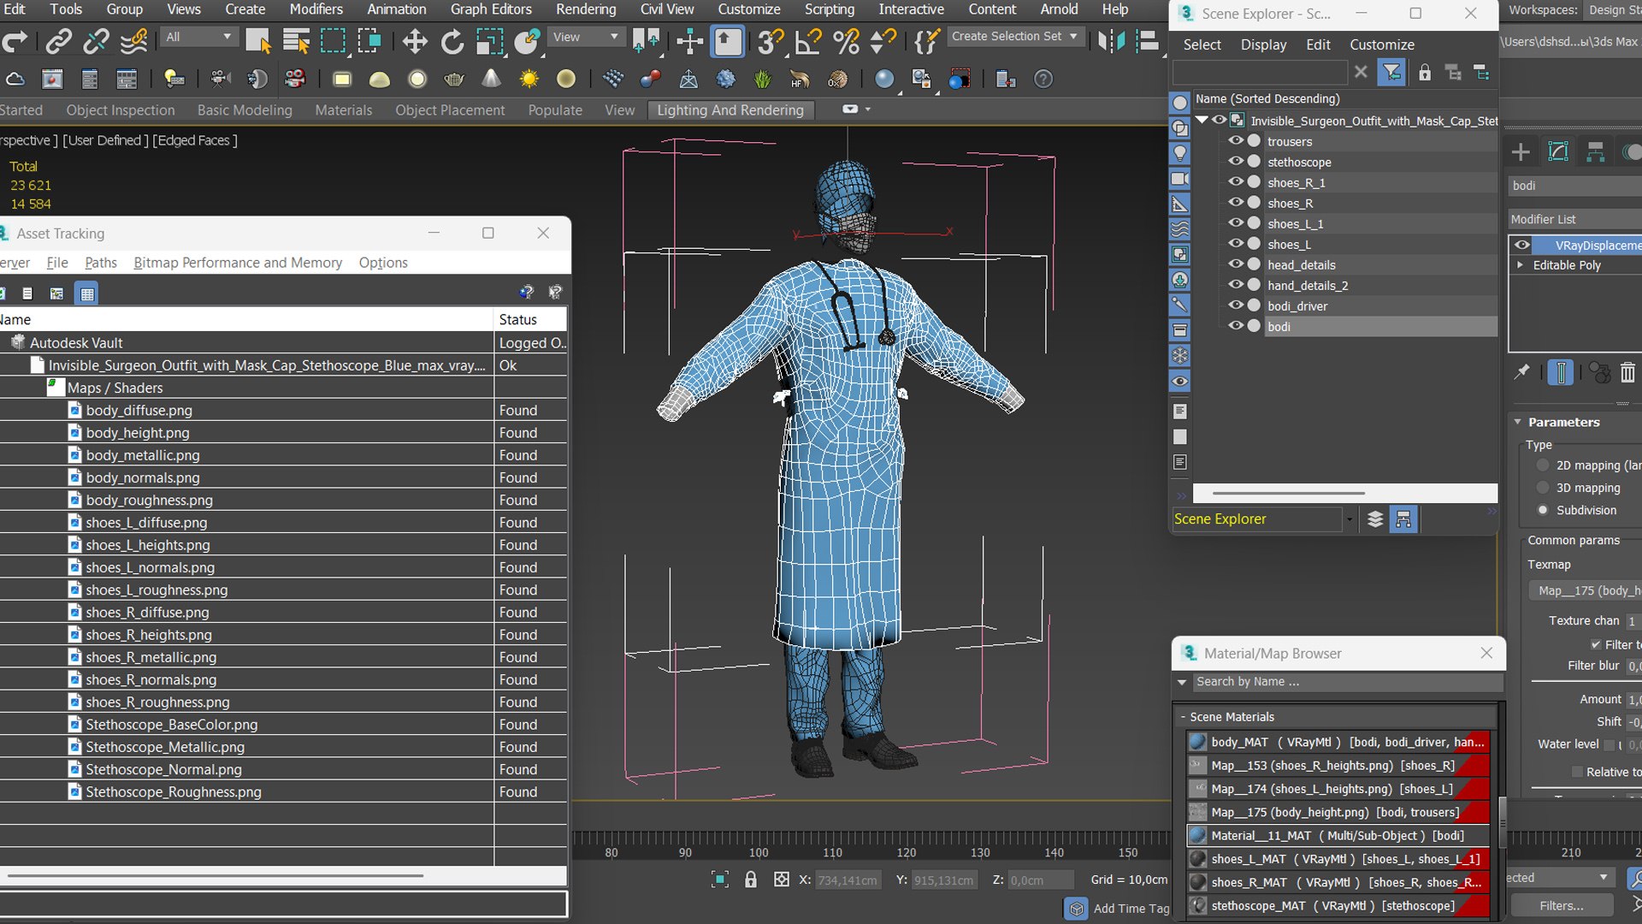The height and width of the screenshot is (924, 1642).
Task: Click the cone primitive icon
Action: click(x=491, y=79)
